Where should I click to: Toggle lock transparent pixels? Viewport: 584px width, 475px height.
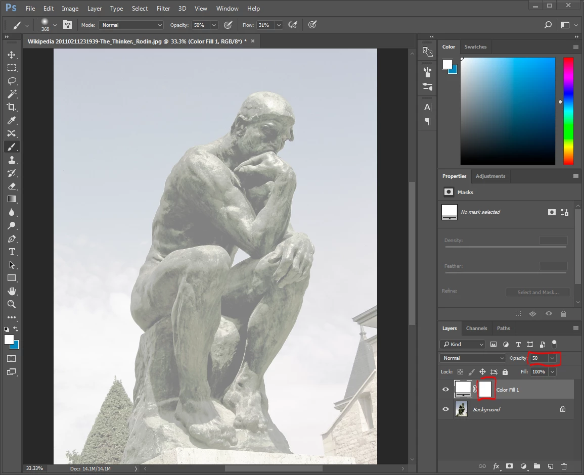coord(460,371)
